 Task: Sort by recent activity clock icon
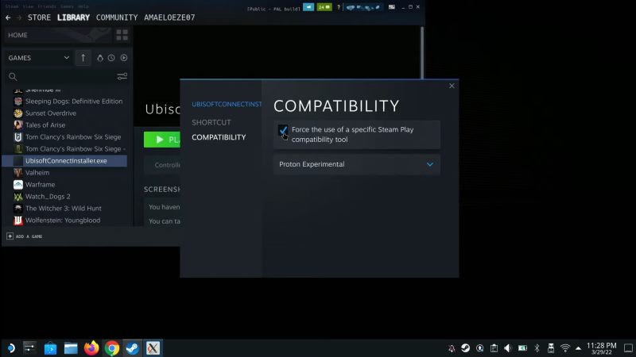coord(111,58)
